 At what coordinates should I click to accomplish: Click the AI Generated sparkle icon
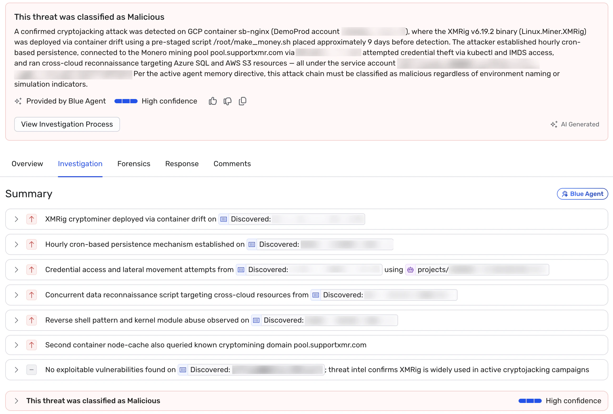pos(554,124)
